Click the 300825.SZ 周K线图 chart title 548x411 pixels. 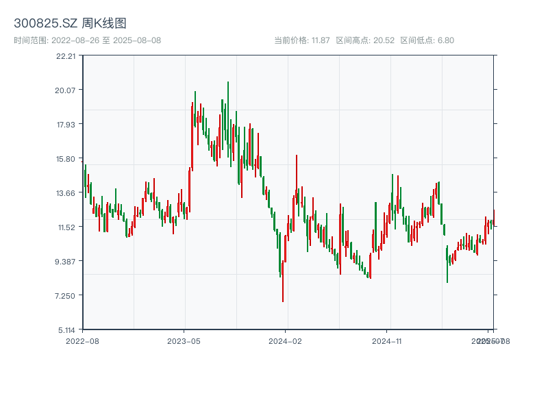(70, 24)
